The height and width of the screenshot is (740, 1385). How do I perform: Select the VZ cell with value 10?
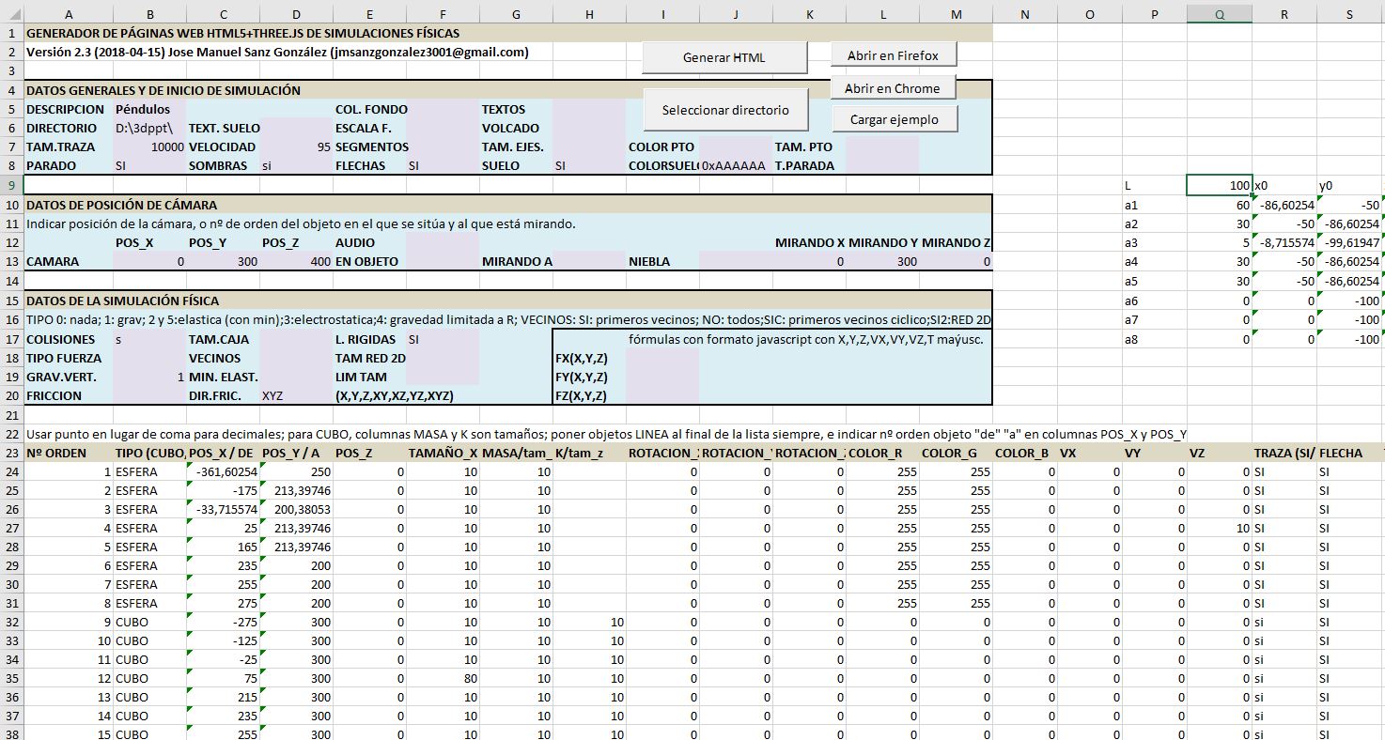tap(1219, 528)
